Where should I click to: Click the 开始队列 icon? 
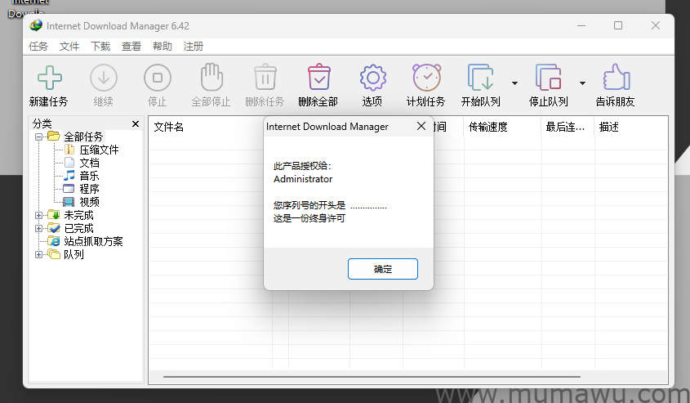480,78
